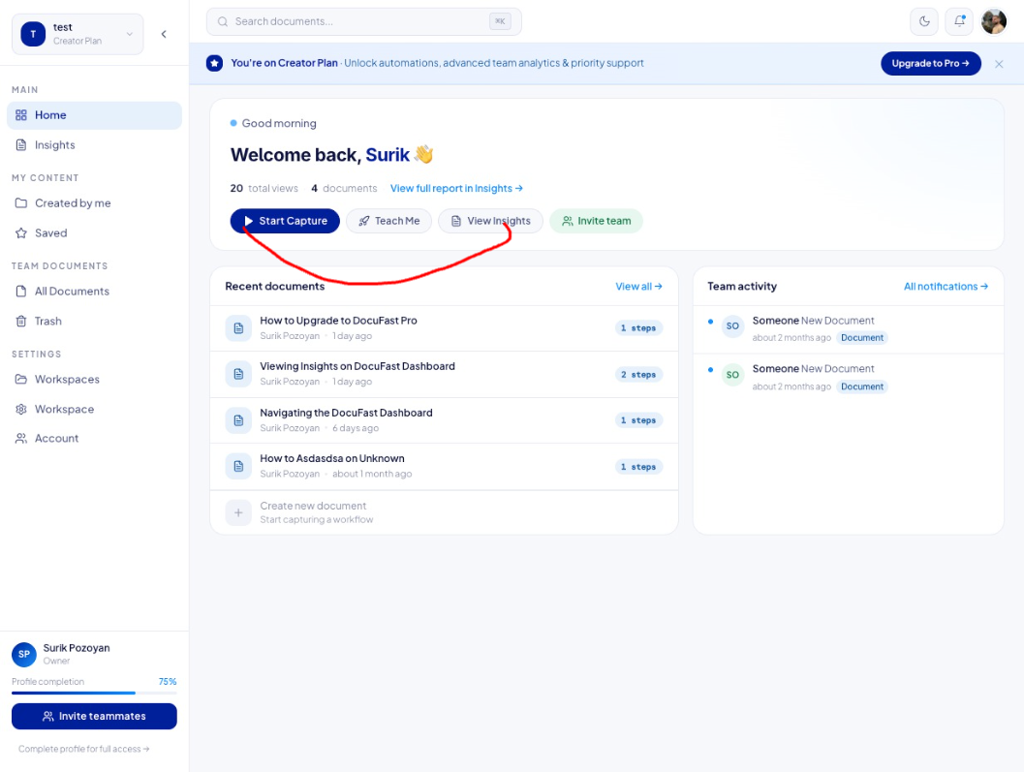Image resolution: width=1024 pixels, height=772 pixels.
Task: Click the Saved star icon
Action: [x=21, y=233]
